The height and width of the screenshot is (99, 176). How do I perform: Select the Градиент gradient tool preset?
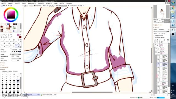pos(12,42)
